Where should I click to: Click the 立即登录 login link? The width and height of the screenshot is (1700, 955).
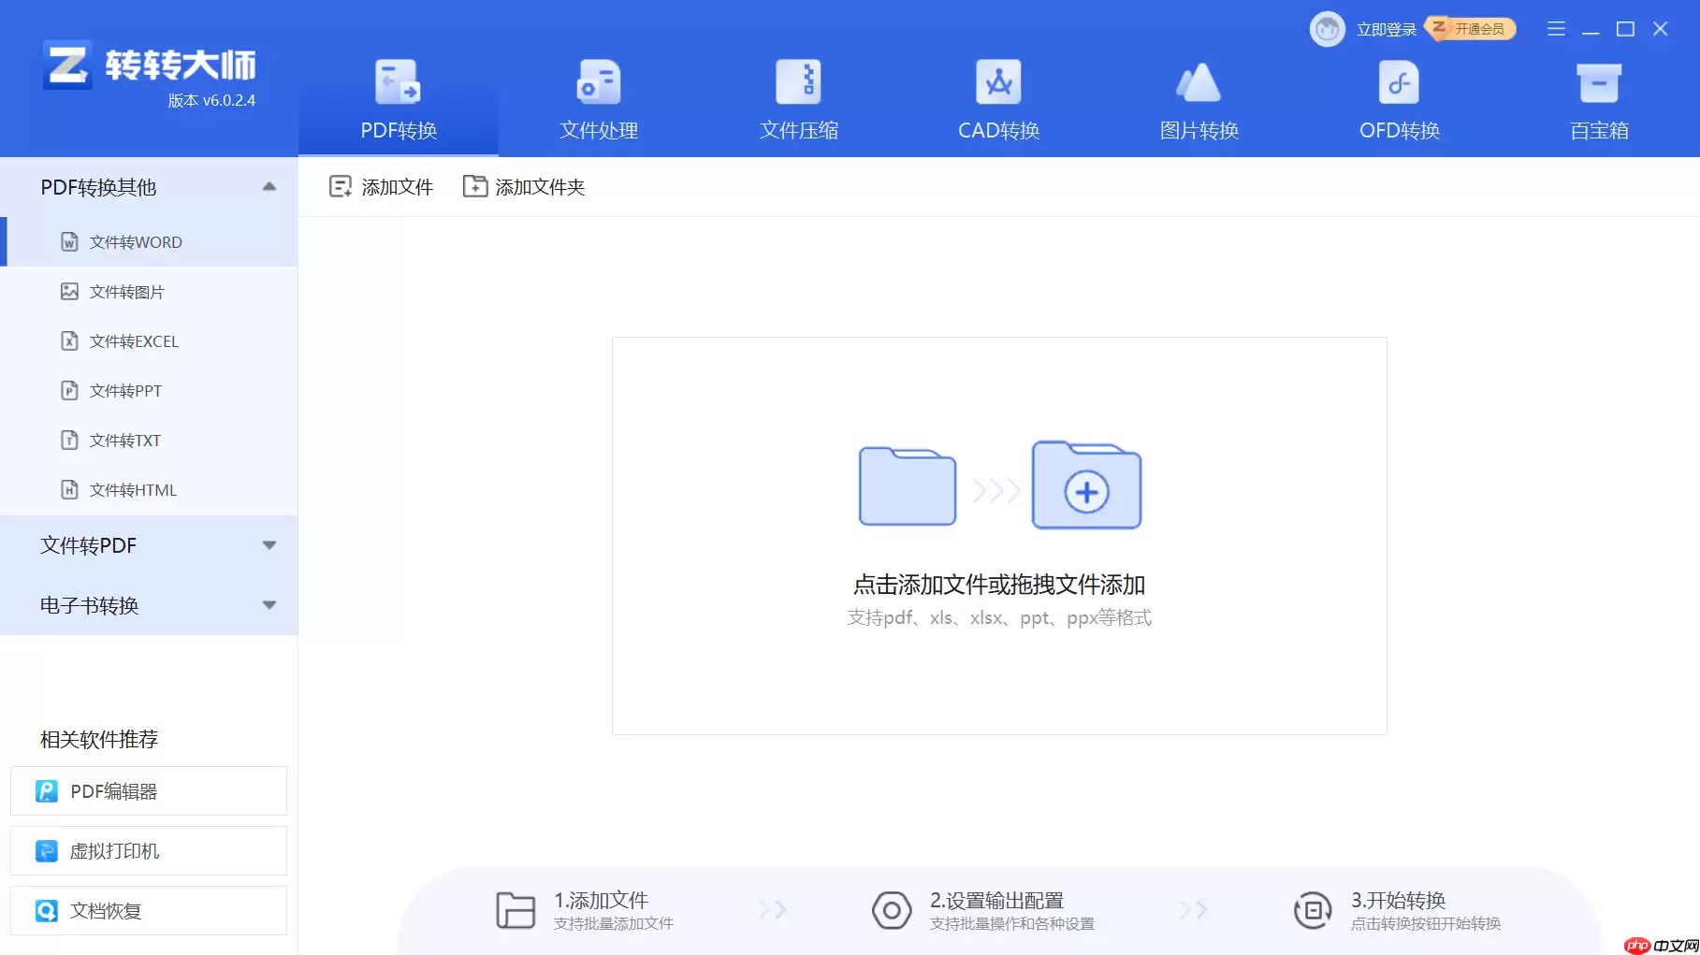click(x=1388, y=29)
